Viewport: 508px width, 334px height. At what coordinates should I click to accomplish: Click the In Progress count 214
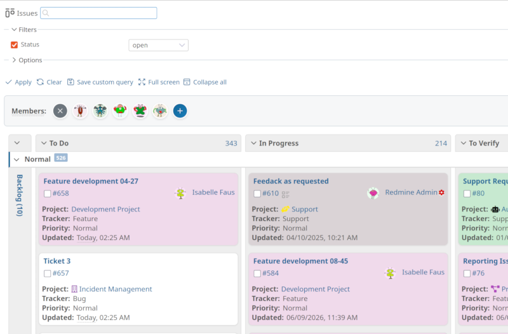441,144
